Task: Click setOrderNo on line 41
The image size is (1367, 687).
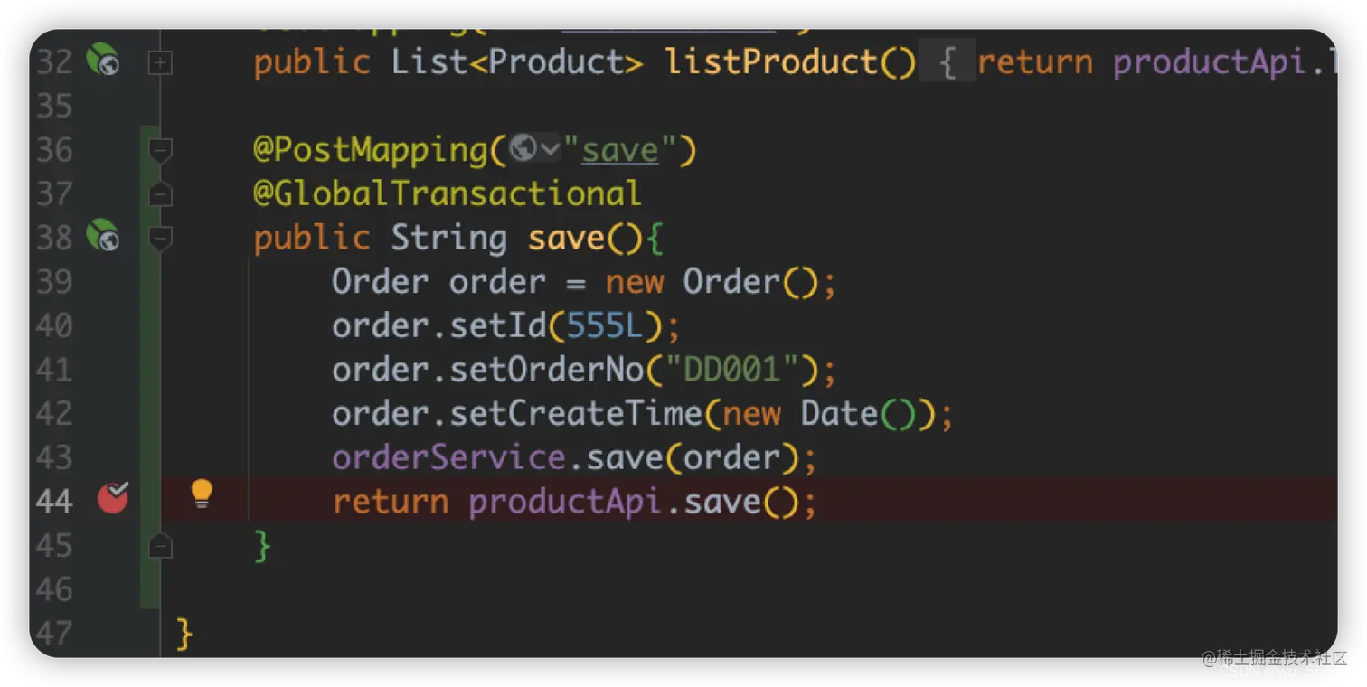Action: coord(547,370)
